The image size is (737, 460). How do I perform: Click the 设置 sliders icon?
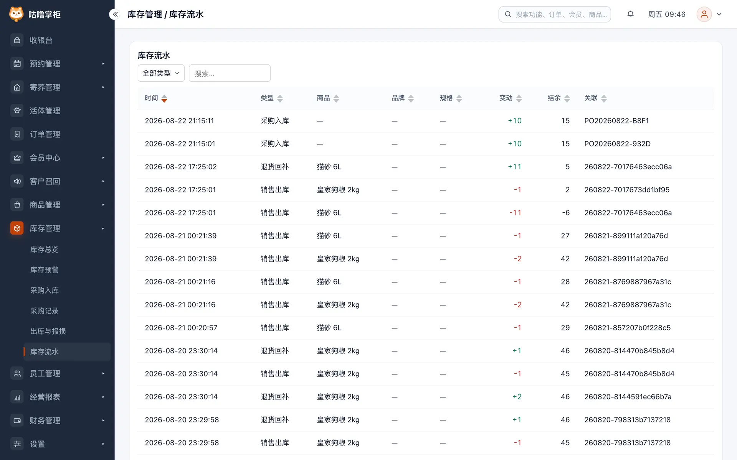tap(17, 444)
